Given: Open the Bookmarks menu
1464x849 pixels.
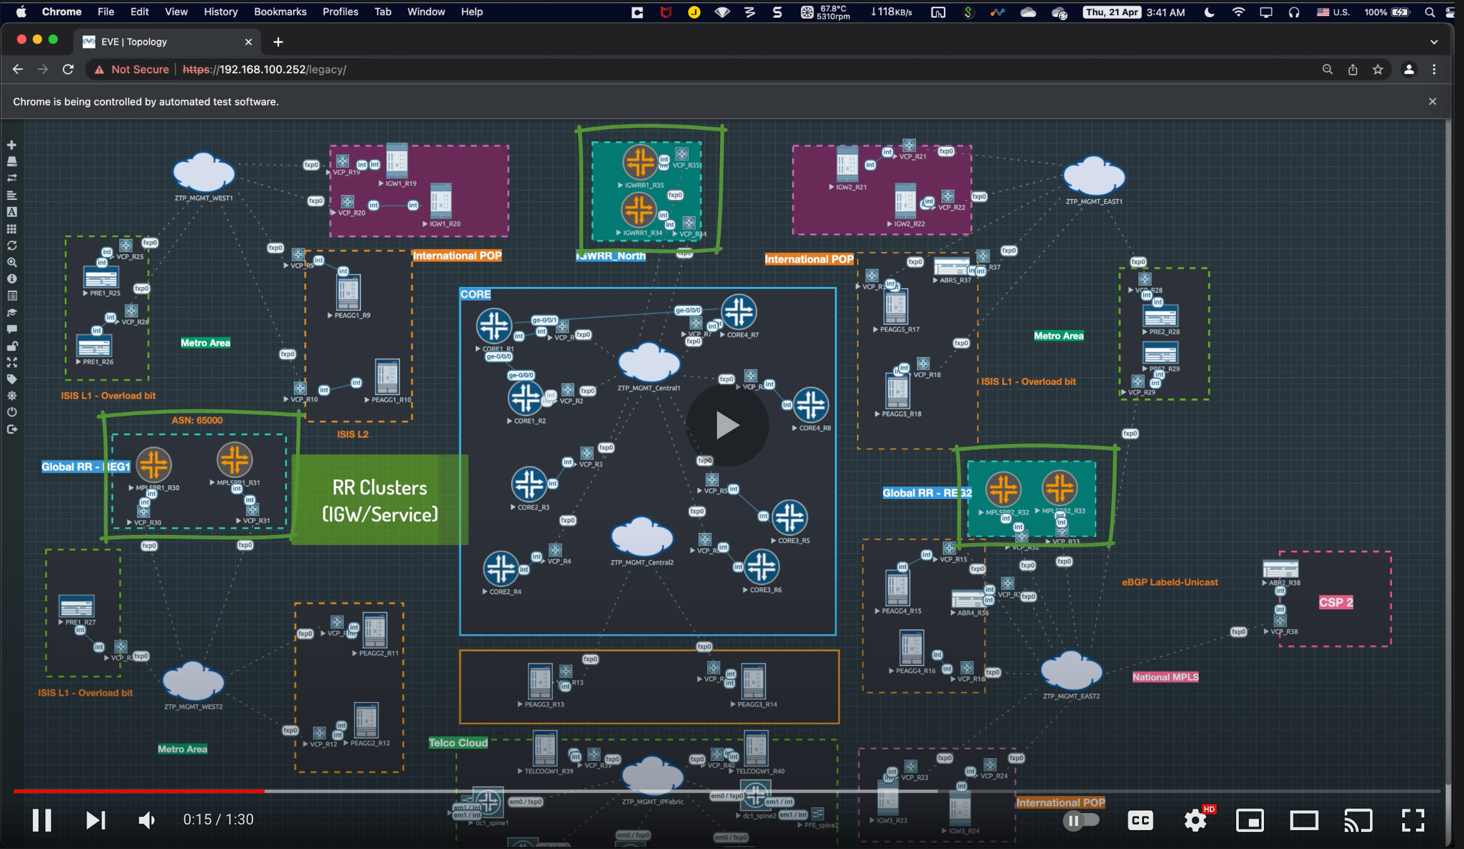Looking at the screenshot, I should tap(280, 12).
